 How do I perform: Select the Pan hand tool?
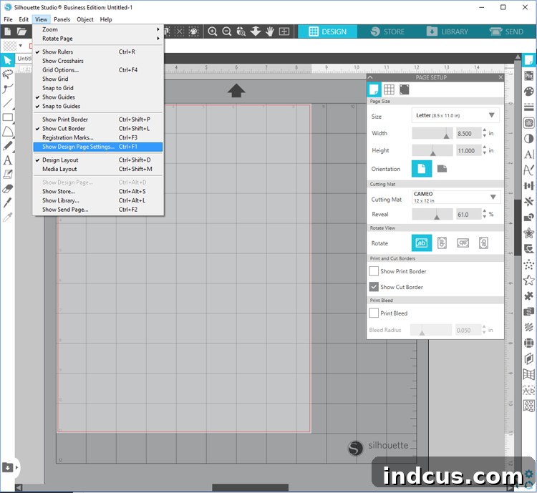(270, 31)
